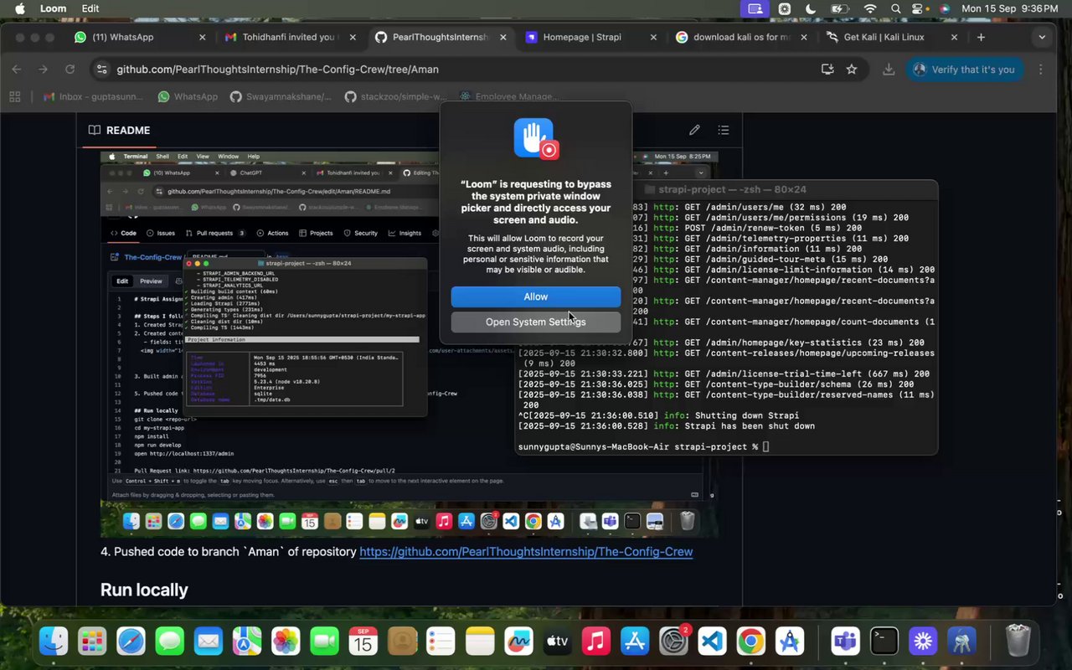Open Mail from the Dock
This screenshot has width=1072, height=670.
(x=208, y=642)
